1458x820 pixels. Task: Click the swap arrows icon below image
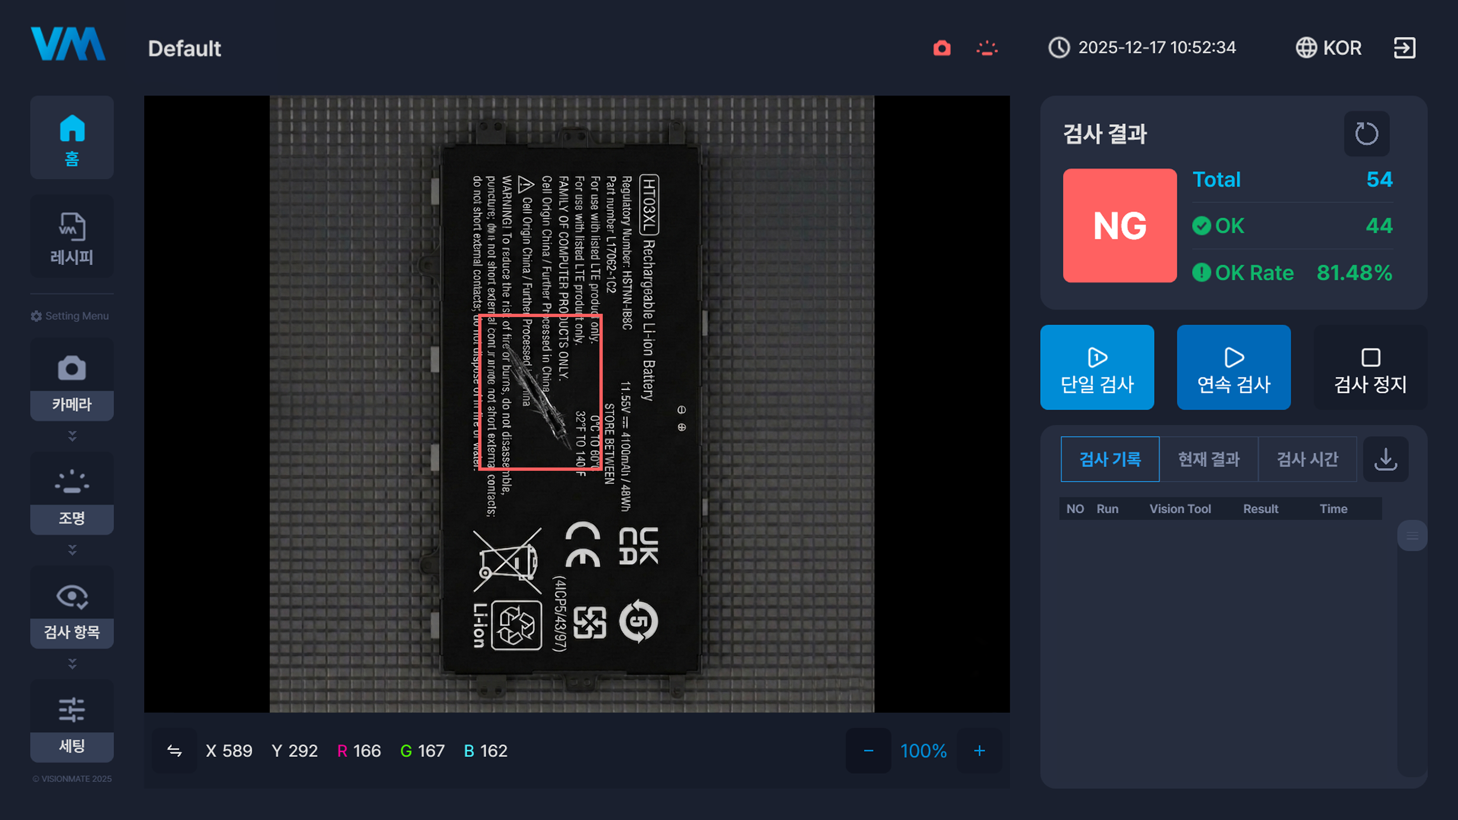point(174,751)
